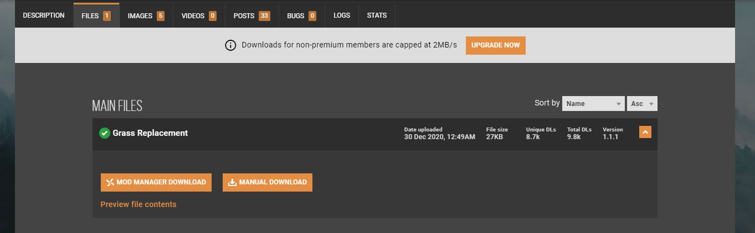
Task: Open the Asc sort order dropdown
Action: [643, 104]
